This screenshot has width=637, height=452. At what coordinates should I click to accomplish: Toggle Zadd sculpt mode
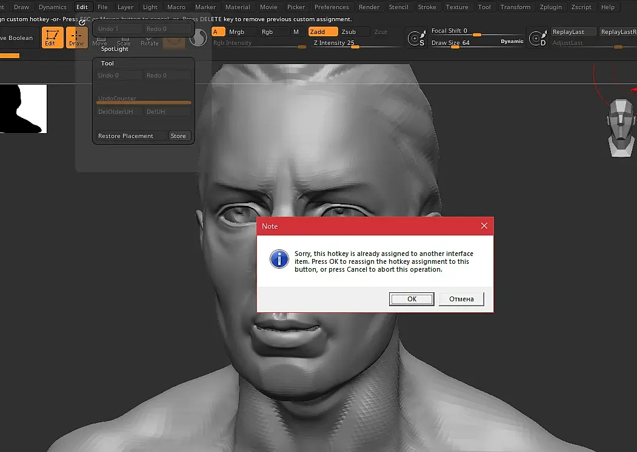coord(323,31)
